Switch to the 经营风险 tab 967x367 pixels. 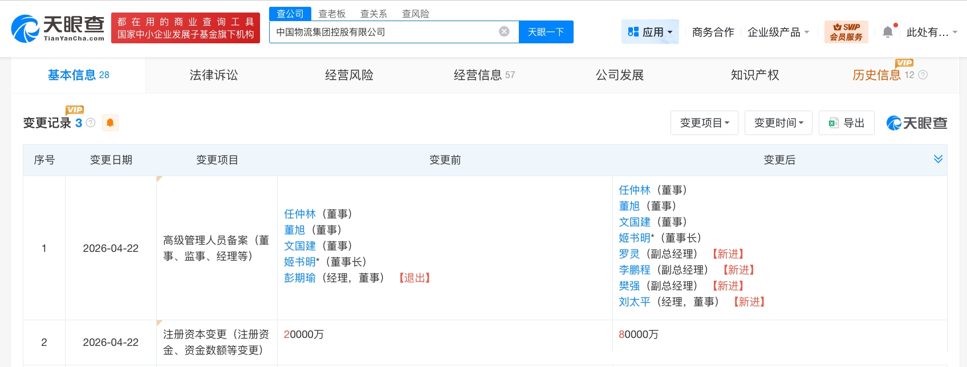coord(349,75)
